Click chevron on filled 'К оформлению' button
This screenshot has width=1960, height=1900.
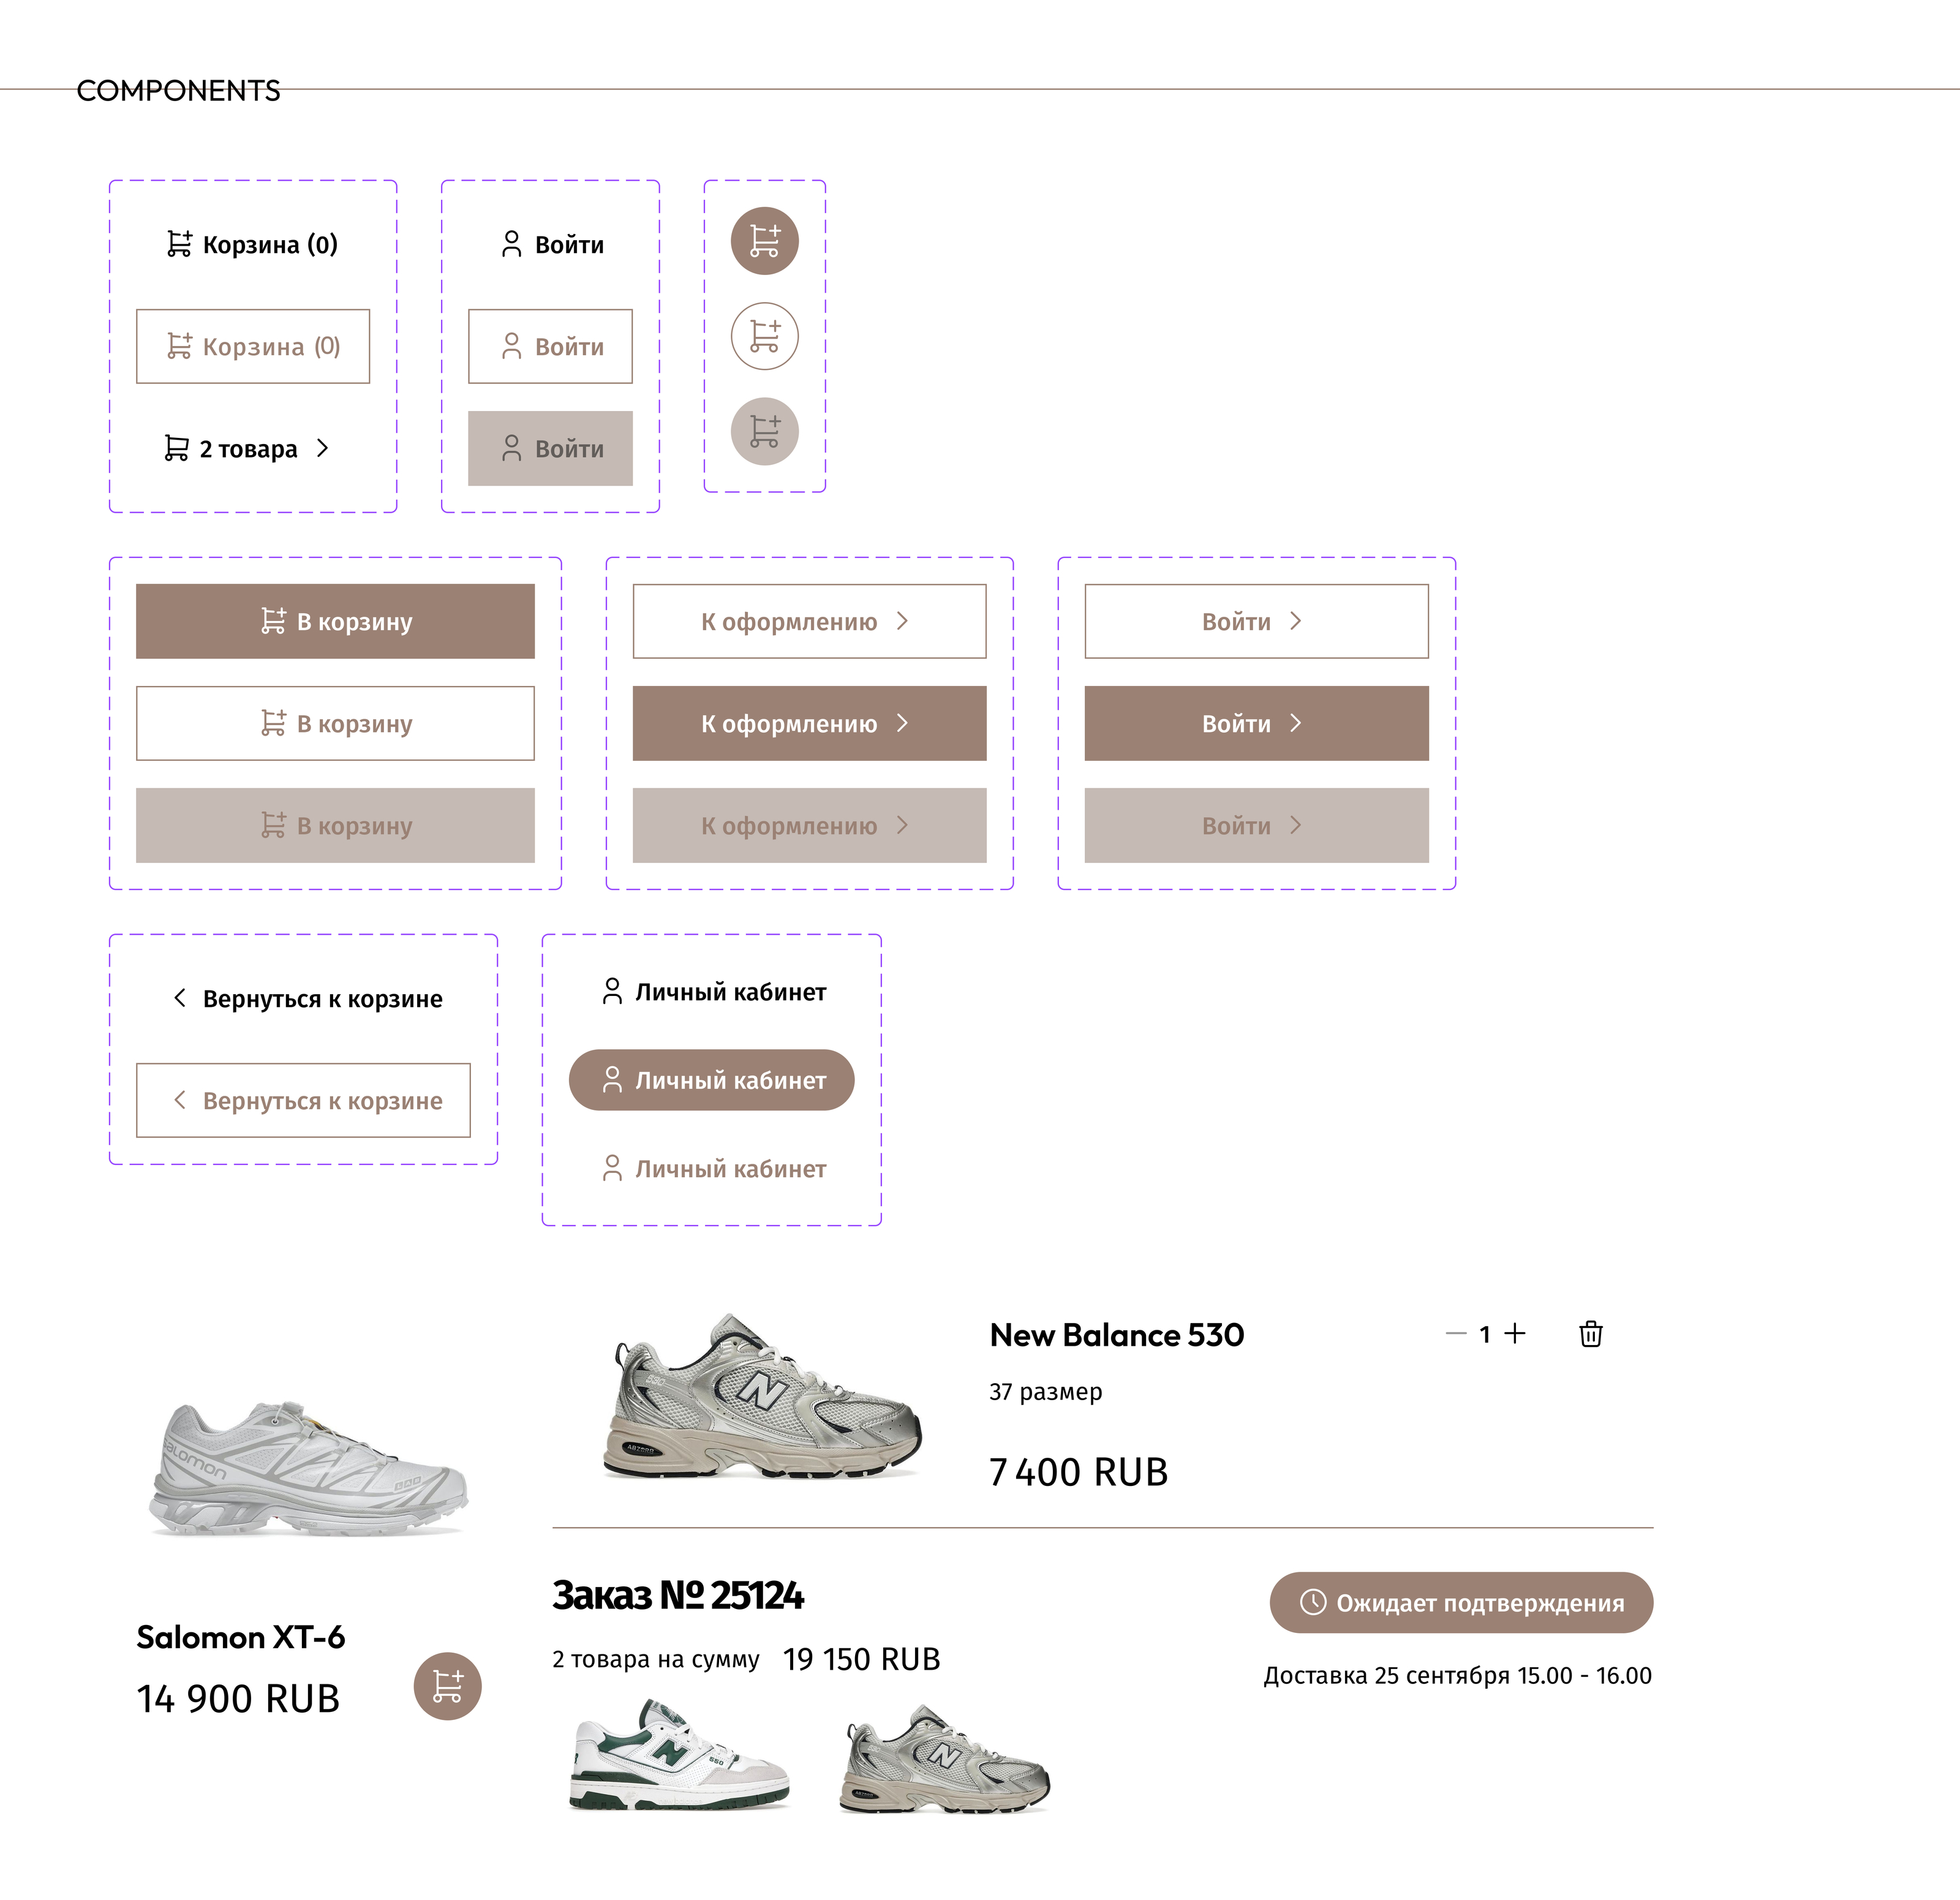pos(902,723)
